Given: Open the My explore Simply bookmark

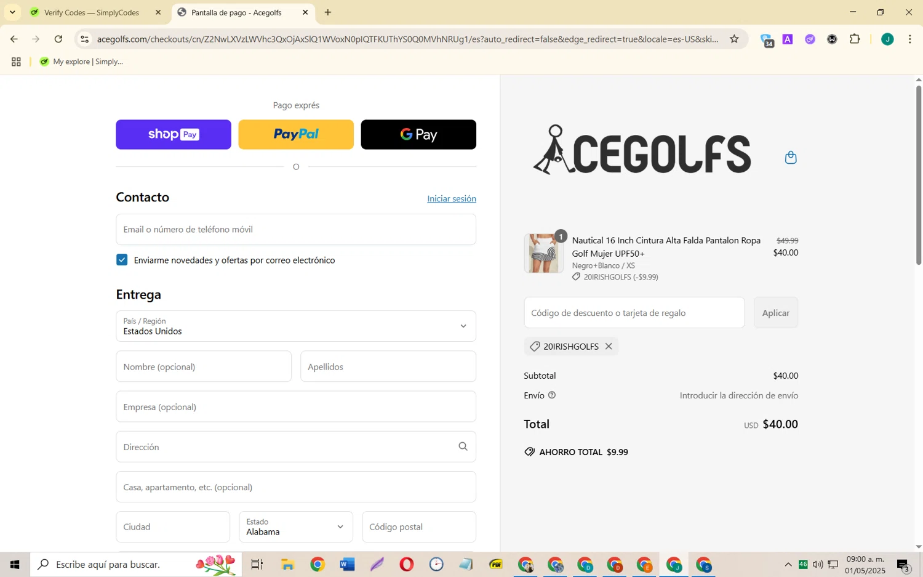Looking at the screenshot, I should pyautogui.click(x=81, y=62).
